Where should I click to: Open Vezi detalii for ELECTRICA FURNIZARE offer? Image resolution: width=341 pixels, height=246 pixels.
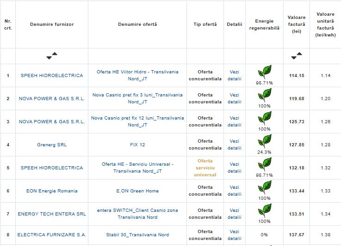click(235, 235)
